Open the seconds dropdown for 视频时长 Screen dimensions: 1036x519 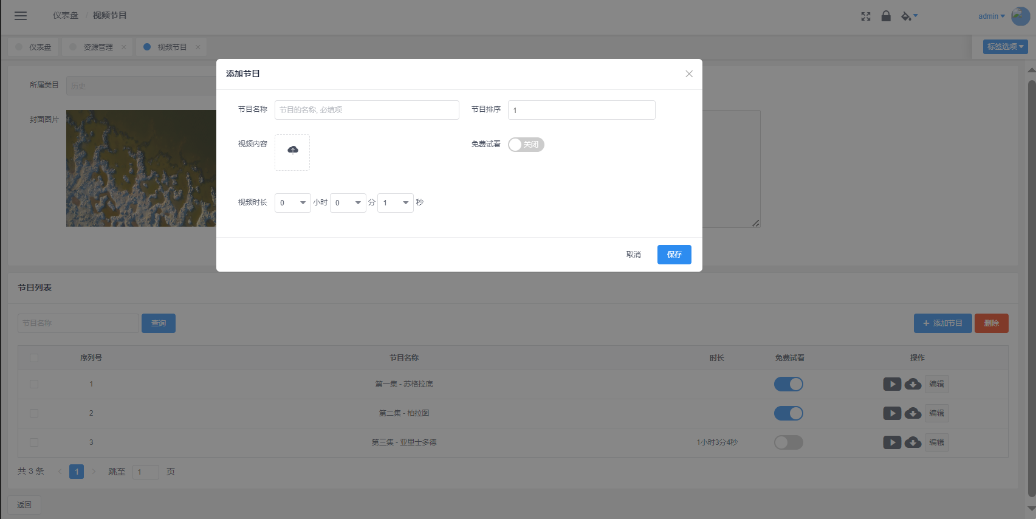396,203
